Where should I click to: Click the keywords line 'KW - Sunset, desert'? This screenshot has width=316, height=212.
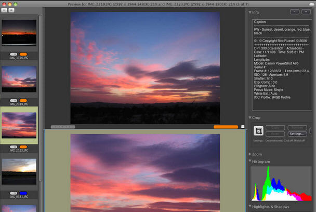[x=282, y=31]
